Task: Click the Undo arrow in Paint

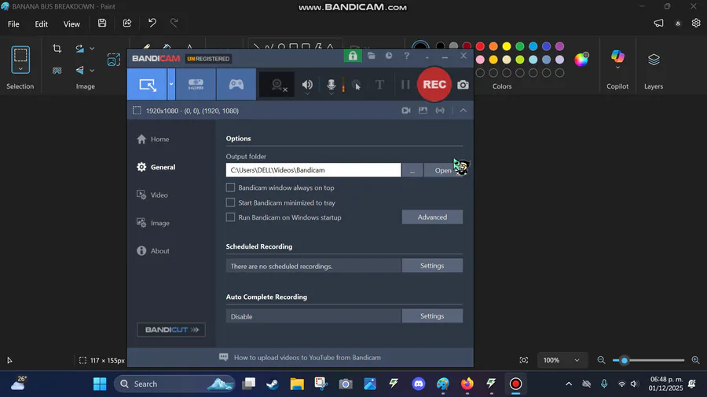Action: pos(152,23)
